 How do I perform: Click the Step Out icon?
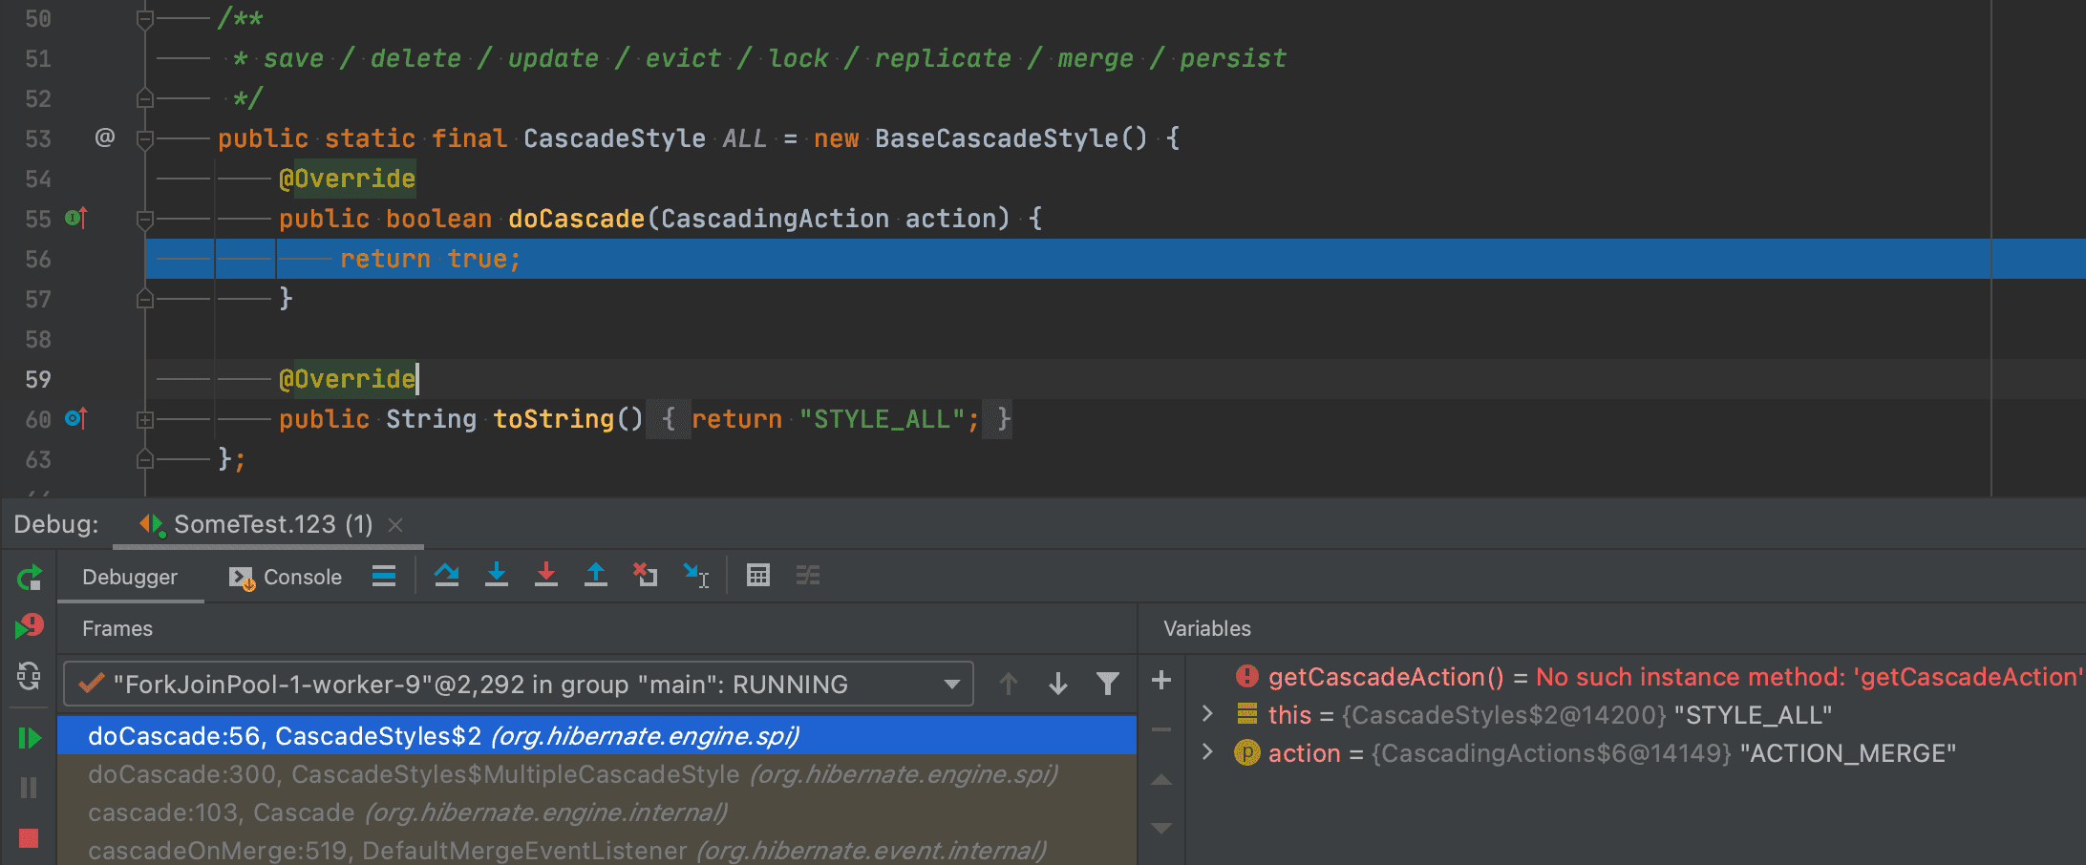[596, 576]
